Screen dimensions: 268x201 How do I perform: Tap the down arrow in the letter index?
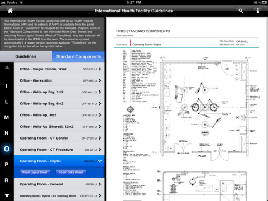click(x=7, y=195)
